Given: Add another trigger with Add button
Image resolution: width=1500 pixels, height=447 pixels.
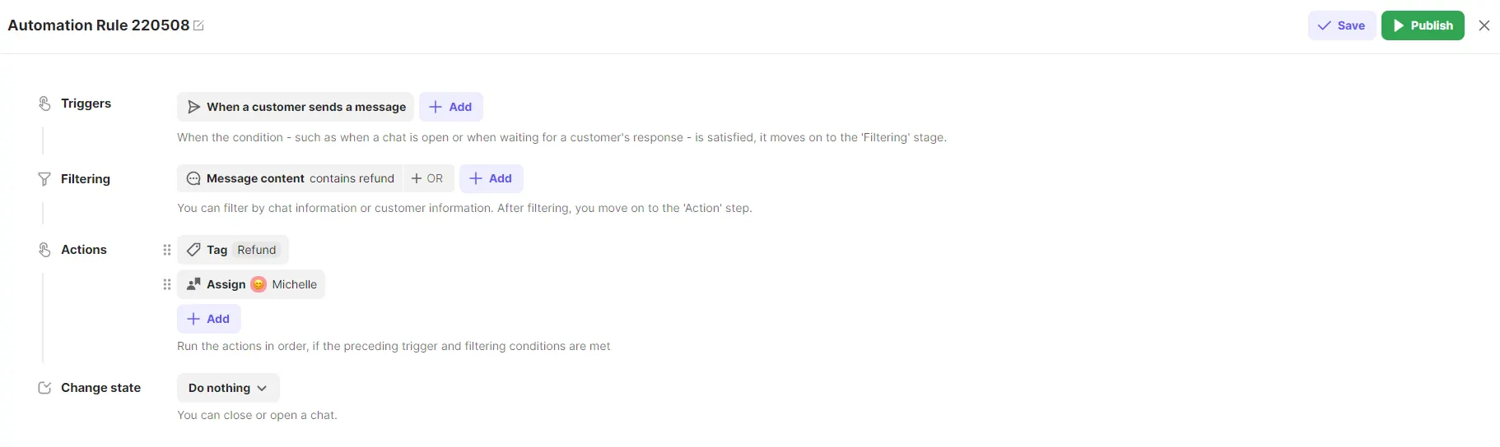Looking at the screenshot, I should [450, 107].
